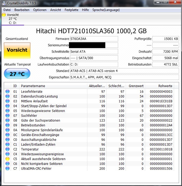
Task: Click the yellow Vorsicht health status button
Action: click(17, 51)
